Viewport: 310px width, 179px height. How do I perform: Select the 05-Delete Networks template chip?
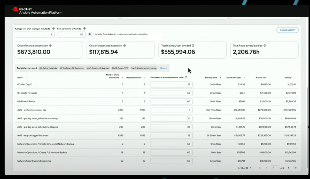pyautogui.click(x=48, y=68)
